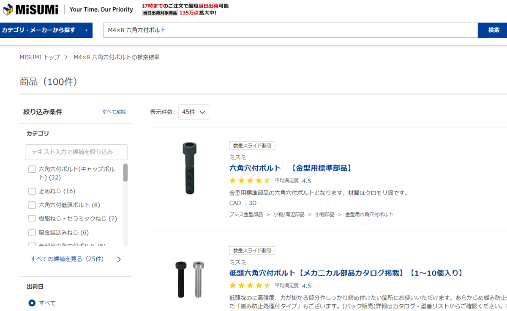The width and height of the screenshot is (507, 311).
Task: Click the star rating of 低頭六角穴付ボルト
Action: 250,286
